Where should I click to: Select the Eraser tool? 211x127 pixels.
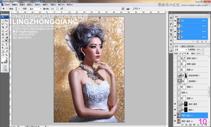coord(3,37)
